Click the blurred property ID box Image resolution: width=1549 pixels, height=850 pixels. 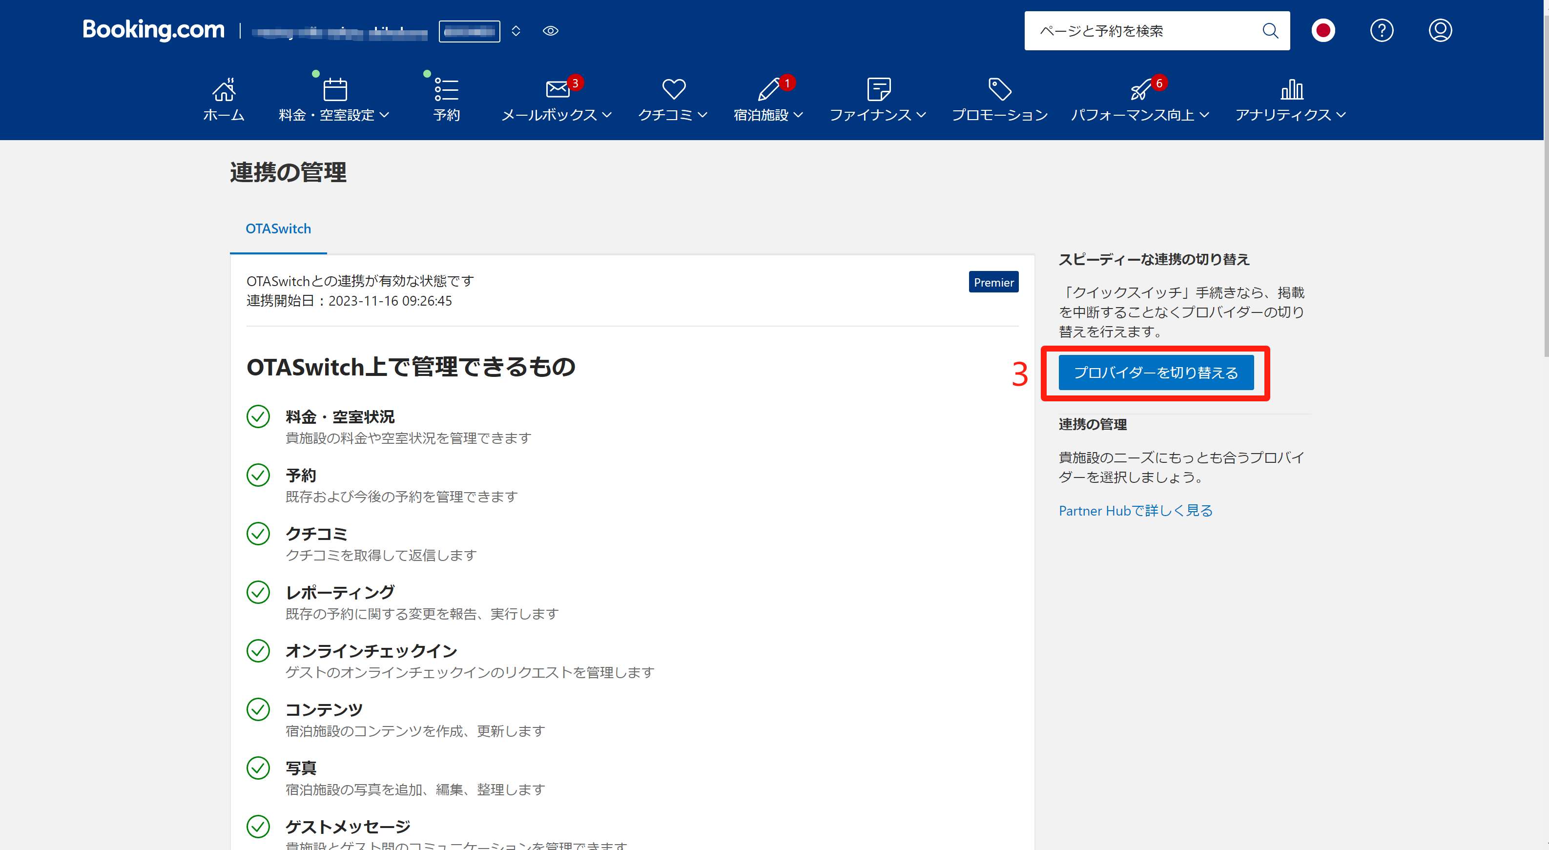[469, 31]
